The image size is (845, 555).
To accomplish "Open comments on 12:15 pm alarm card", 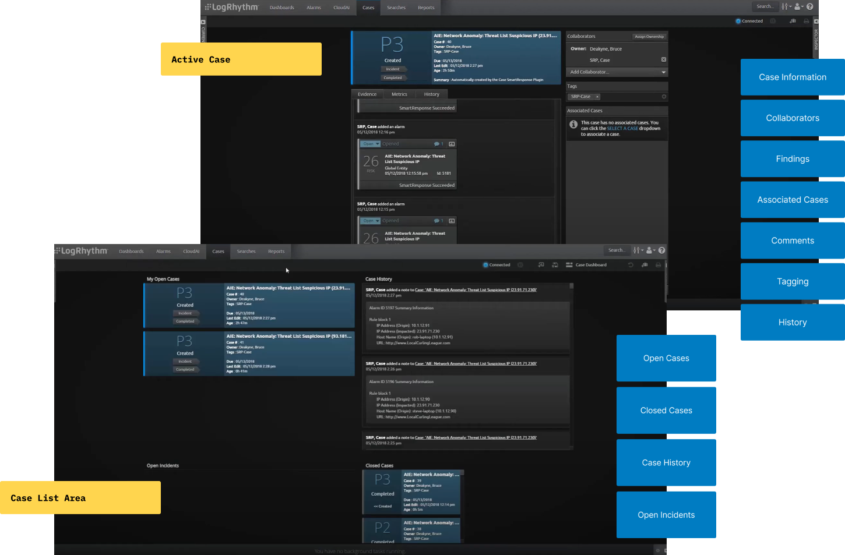I will (x=439, y=221).
